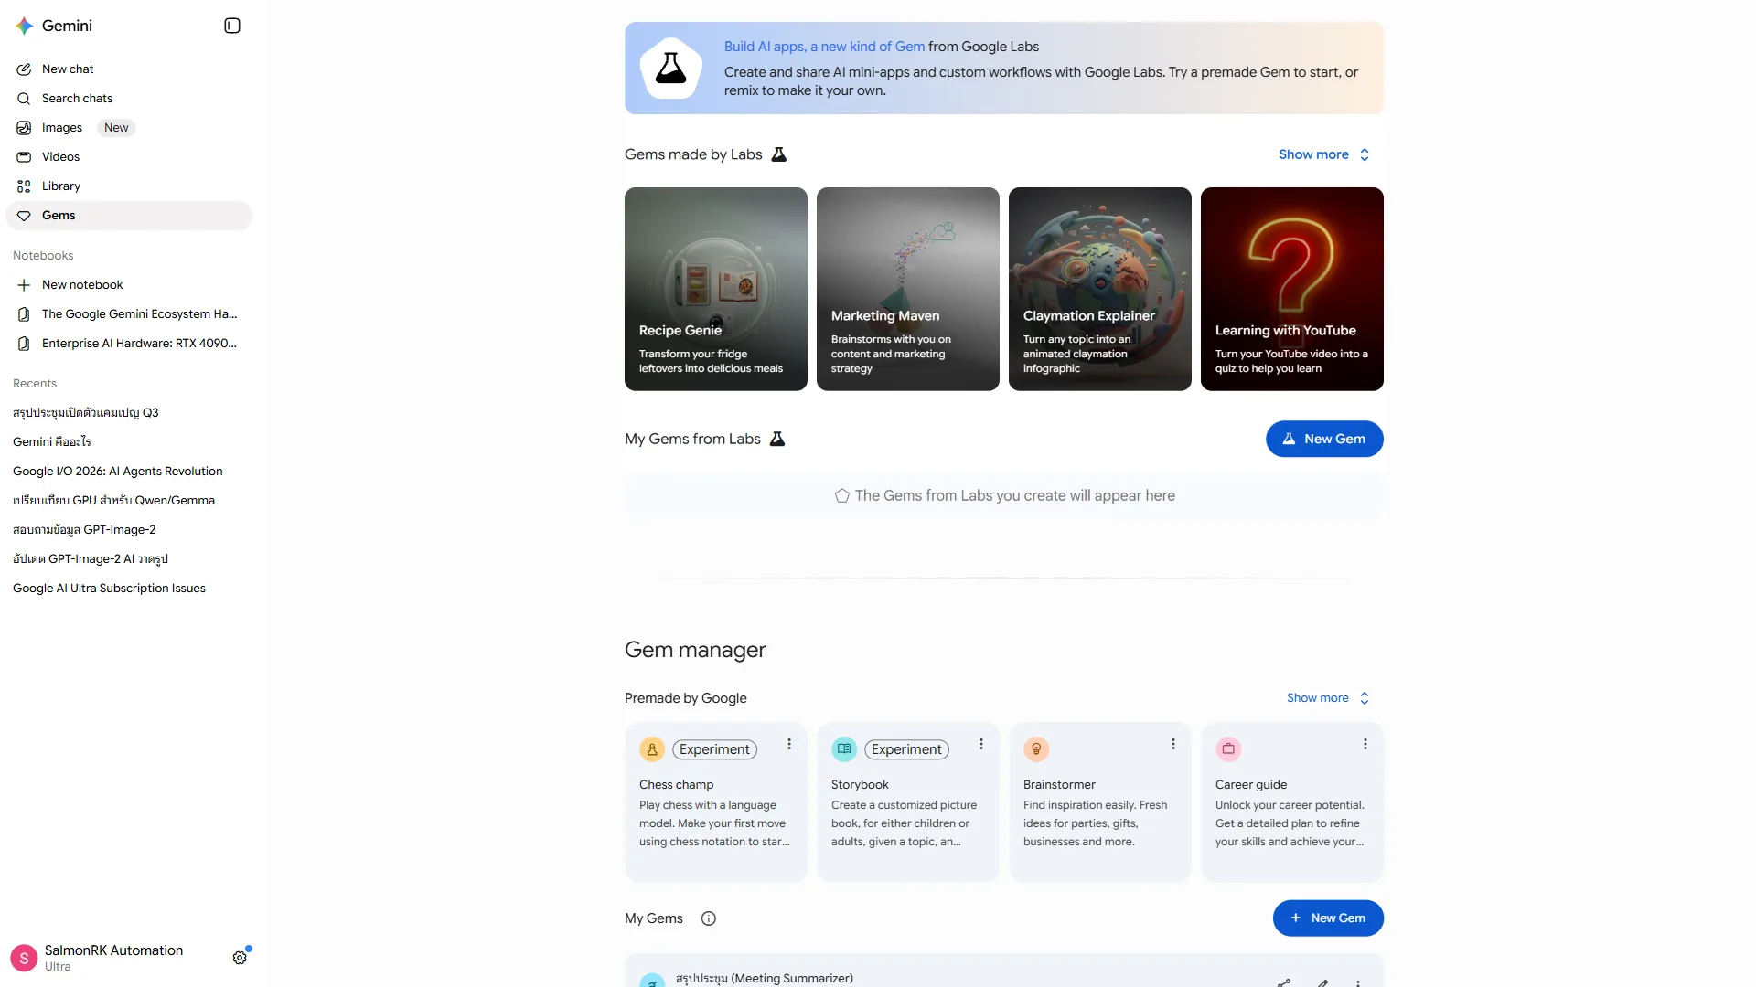
Task: Create a New notebook
Action: coord(128,285)
